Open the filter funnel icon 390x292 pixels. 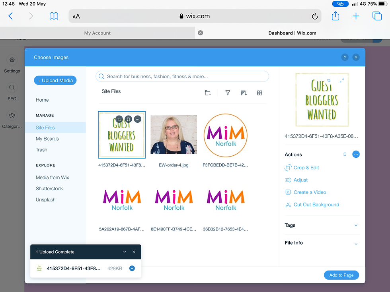click(227, 93)
